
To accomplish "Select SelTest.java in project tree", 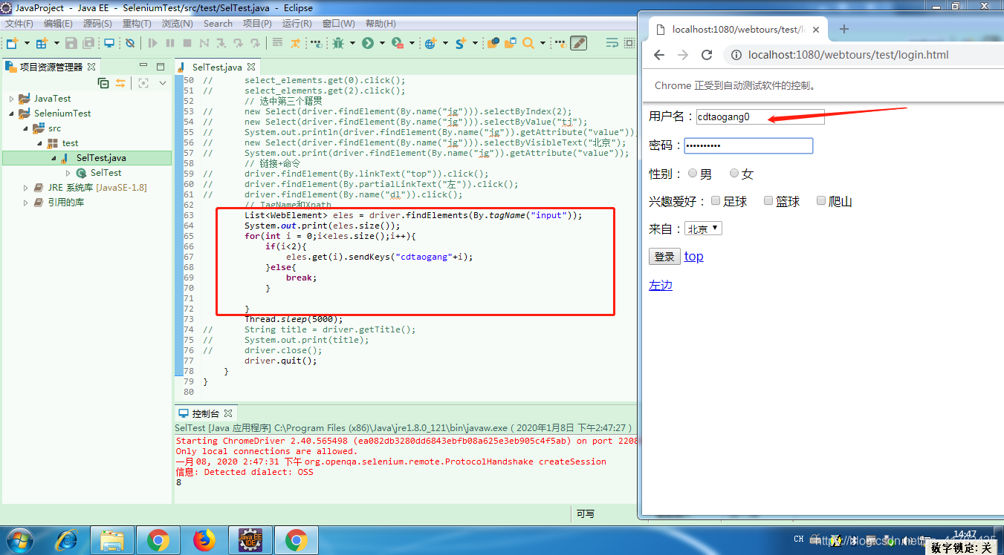I will pos(101,158).
